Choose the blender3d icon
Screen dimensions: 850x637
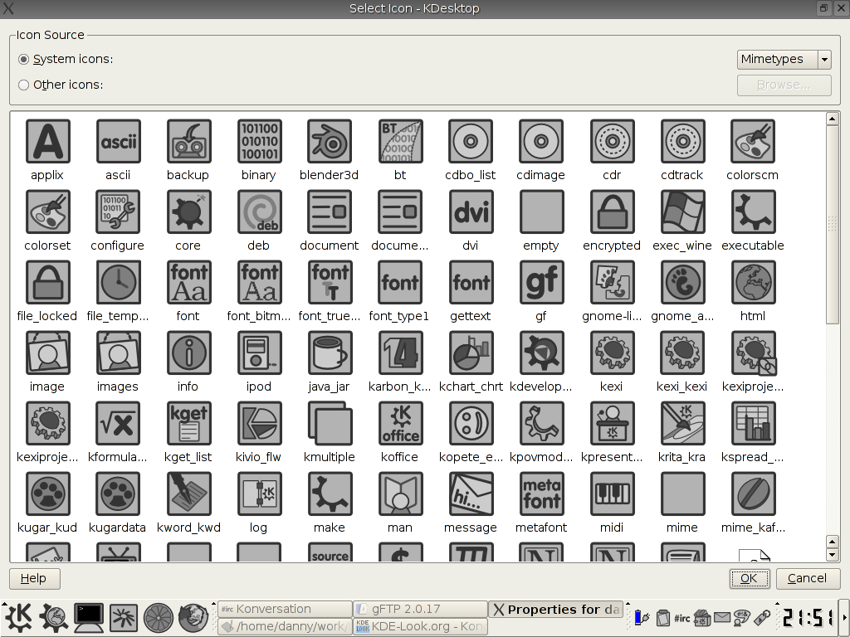tap(330, 141)
